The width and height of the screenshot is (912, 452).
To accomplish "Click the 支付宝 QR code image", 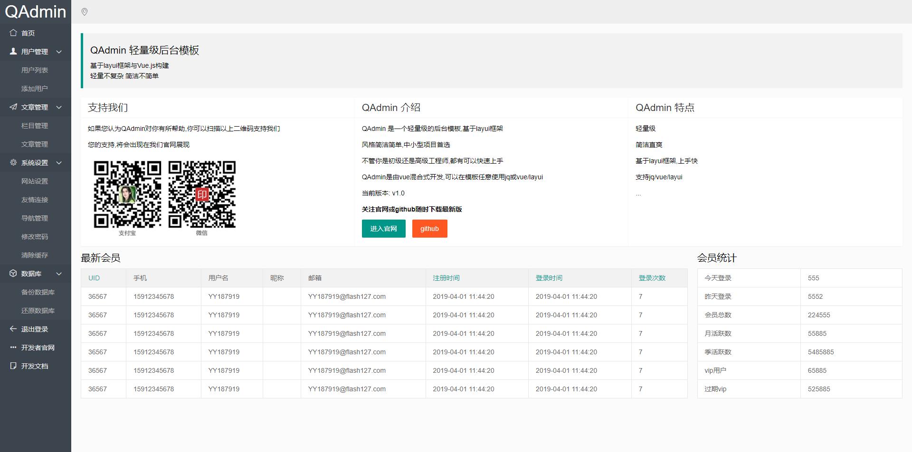I will (127, 194).
